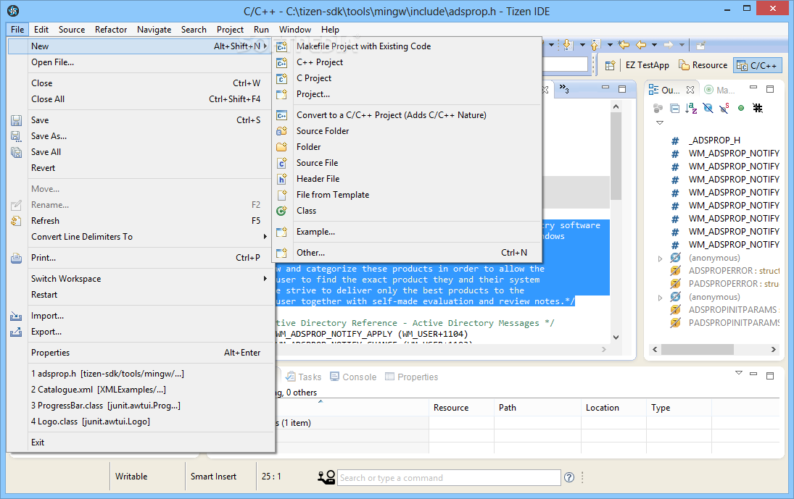Click the Tizen IDE icon in title bar

click(13, 11)
